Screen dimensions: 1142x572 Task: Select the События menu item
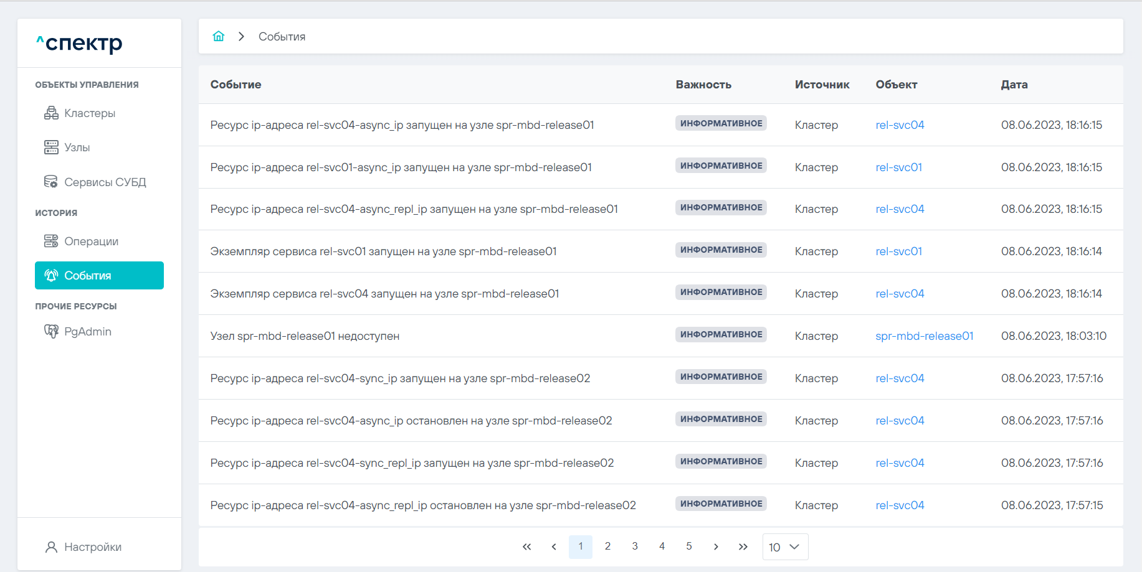pos(99,276)
